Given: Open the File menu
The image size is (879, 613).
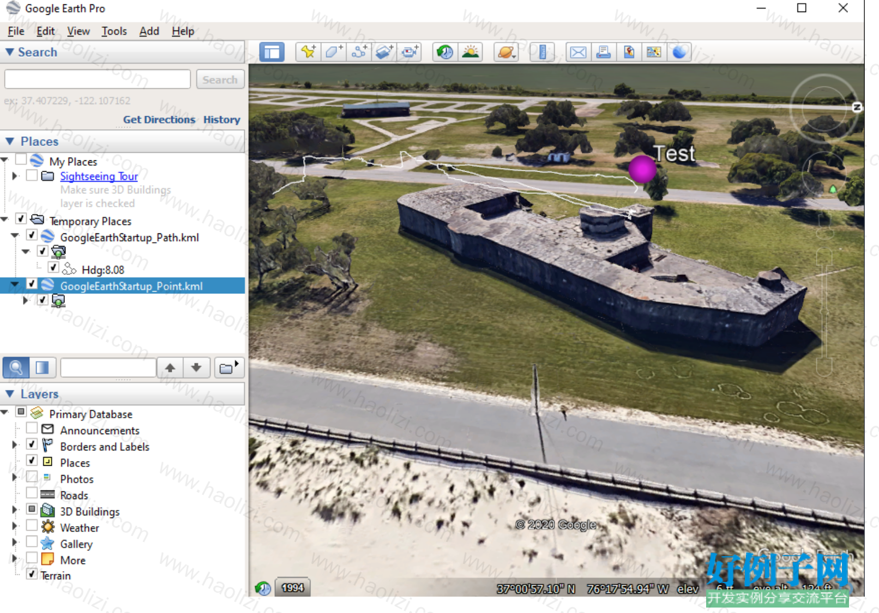Looking at the screenshot, I should click(x=16, y=31).
